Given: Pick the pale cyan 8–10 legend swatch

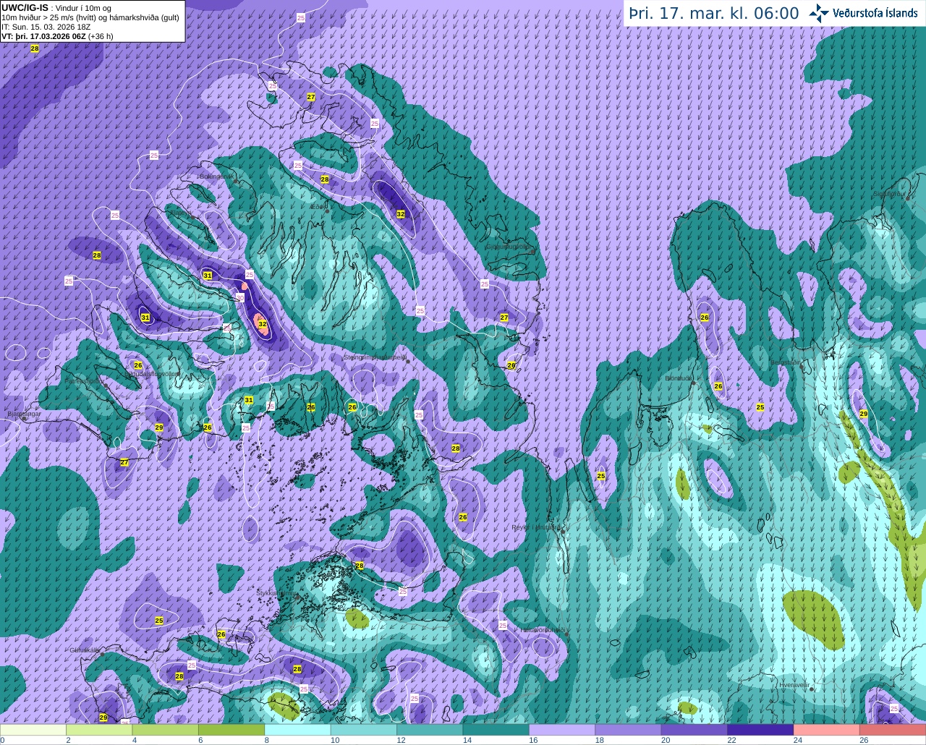Looking at the screenshot, I should coord(297,730).
